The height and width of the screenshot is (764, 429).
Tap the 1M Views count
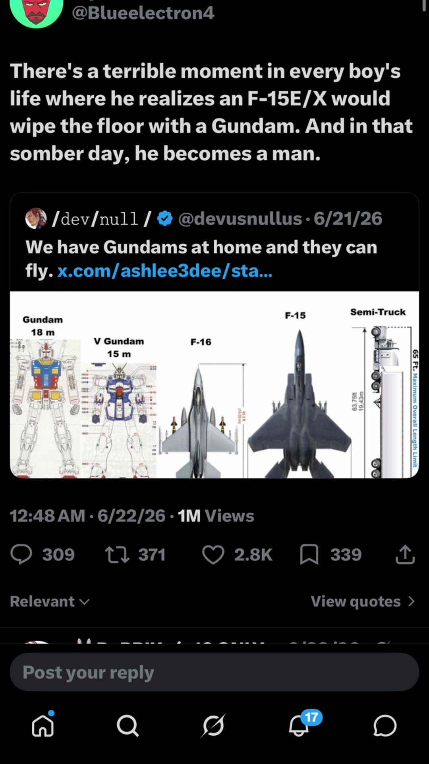[x=216, y=516]
